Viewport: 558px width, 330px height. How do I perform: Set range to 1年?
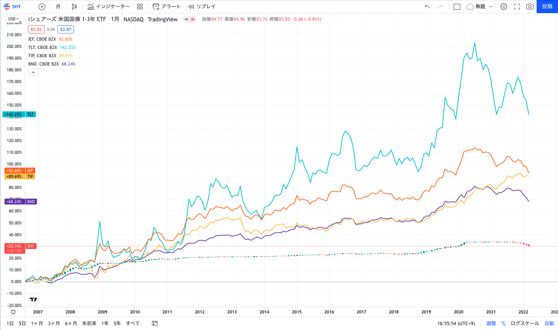tap(105, 323)
